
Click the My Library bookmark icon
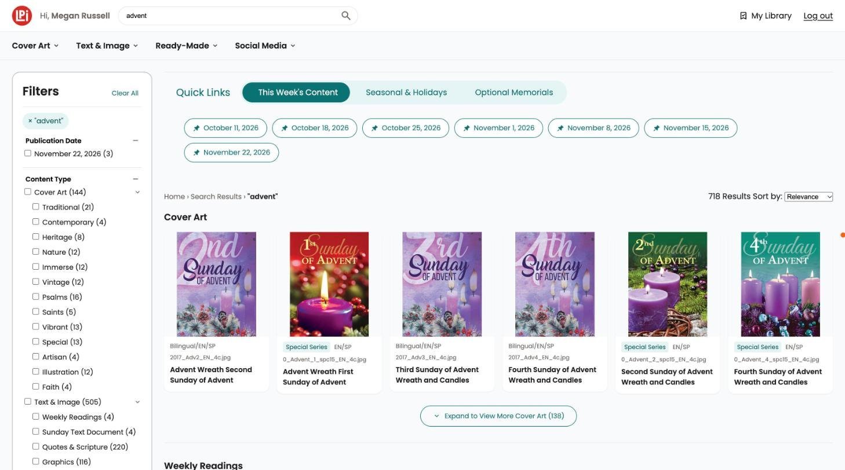click(743, 16)
